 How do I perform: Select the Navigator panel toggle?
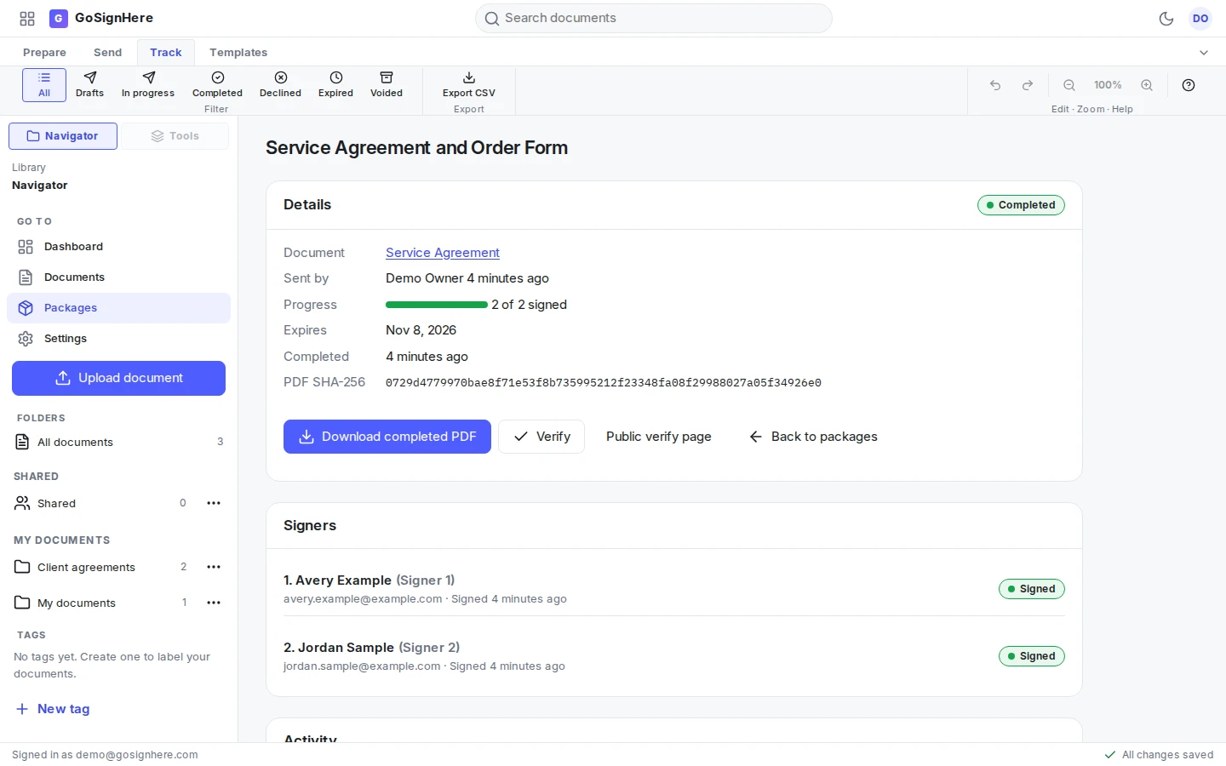[63, 136]
